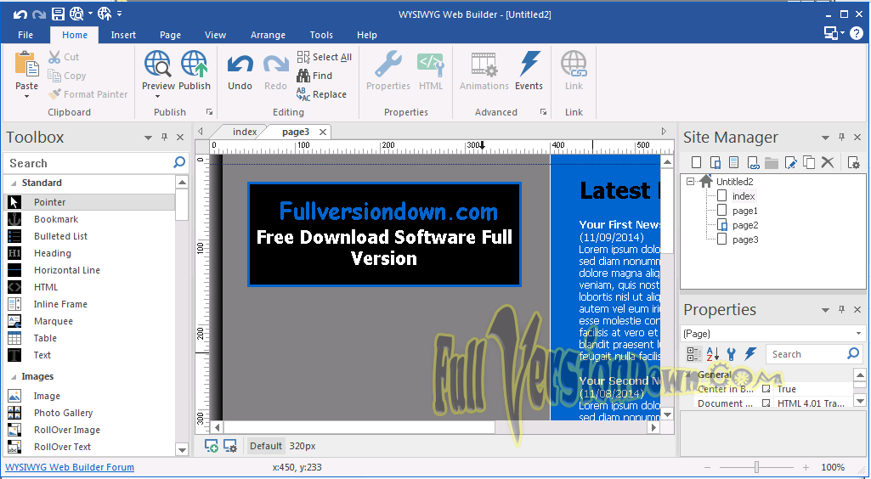Click the Alphabetical A-Z sort icon in Properties
This screenshot has width=871, height=479.
713,353
